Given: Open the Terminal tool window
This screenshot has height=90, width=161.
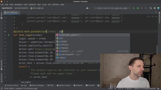Looking at the screenshot, I should (90, 85).
